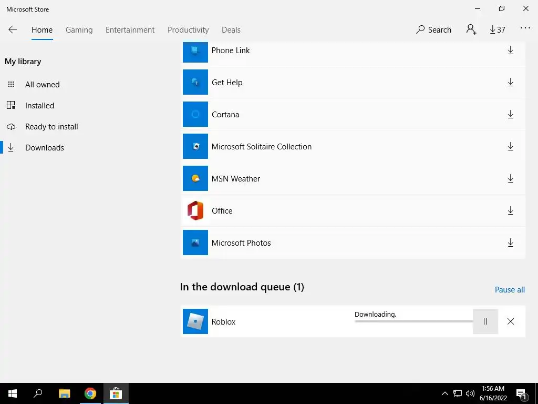Click the Ready to install cloud icon

(x=11, y=126)
